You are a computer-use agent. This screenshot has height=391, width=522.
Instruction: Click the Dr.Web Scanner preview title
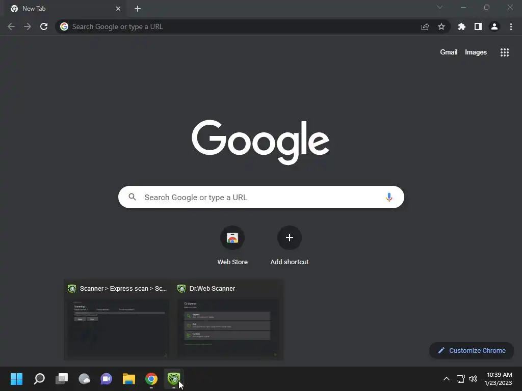pos(212,289)
